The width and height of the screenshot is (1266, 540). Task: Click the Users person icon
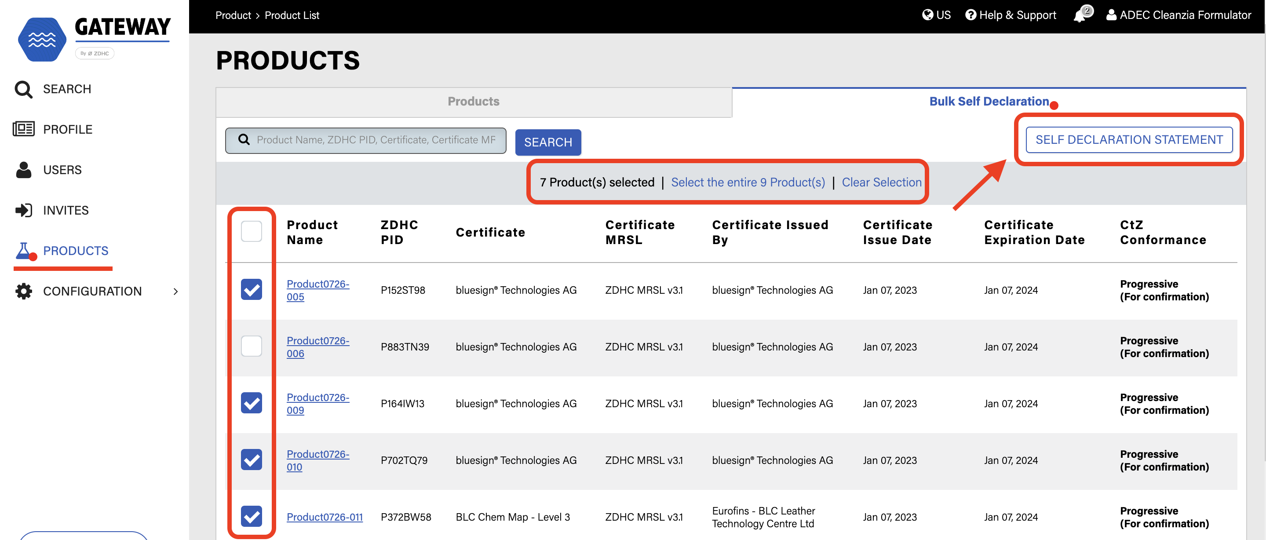[23, 169]
